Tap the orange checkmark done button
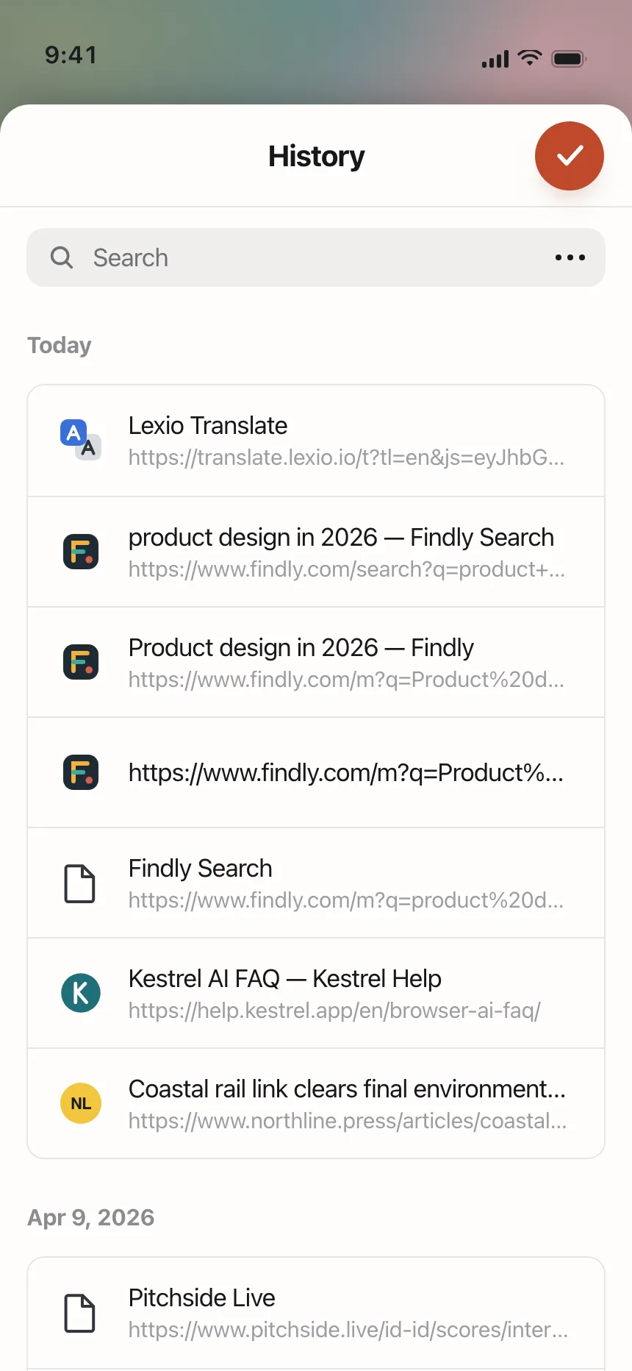The image size is (632, 1371). click(x=569, y=156)
